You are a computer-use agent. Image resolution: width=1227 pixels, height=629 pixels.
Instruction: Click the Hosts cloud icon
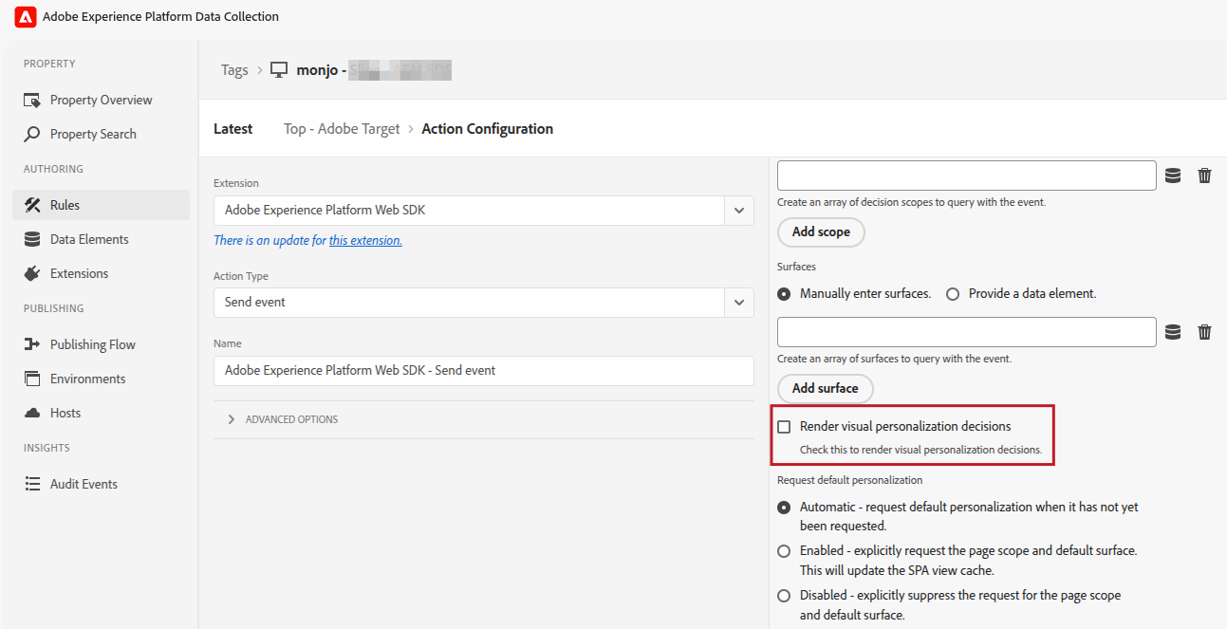coord(32,413)
